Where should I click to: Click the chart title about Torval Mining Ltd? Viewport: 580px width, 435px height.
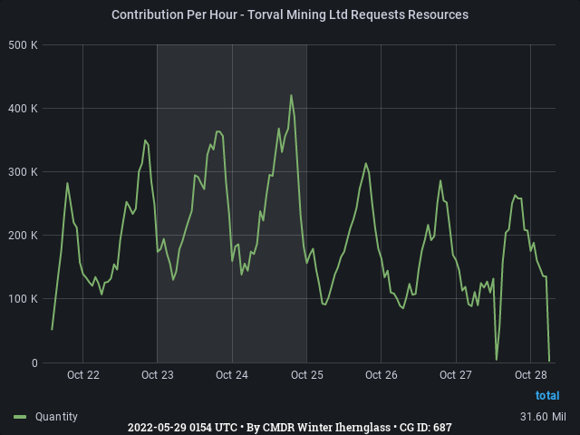[290, 14]
